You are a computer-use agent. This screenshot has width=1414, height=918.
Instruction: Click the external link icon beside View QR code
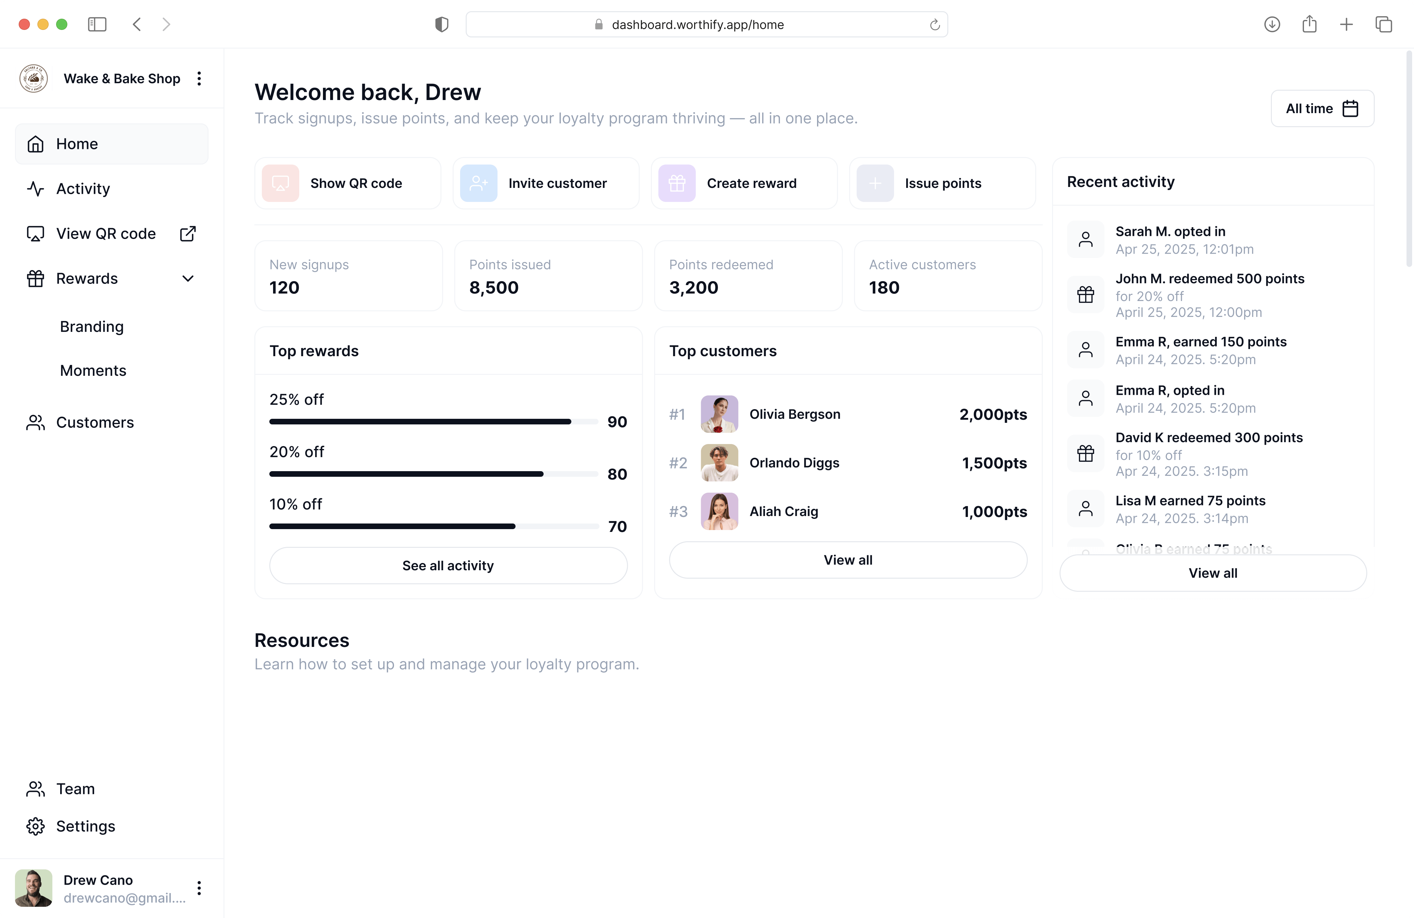pyautogui.click(x=188, y=233)
